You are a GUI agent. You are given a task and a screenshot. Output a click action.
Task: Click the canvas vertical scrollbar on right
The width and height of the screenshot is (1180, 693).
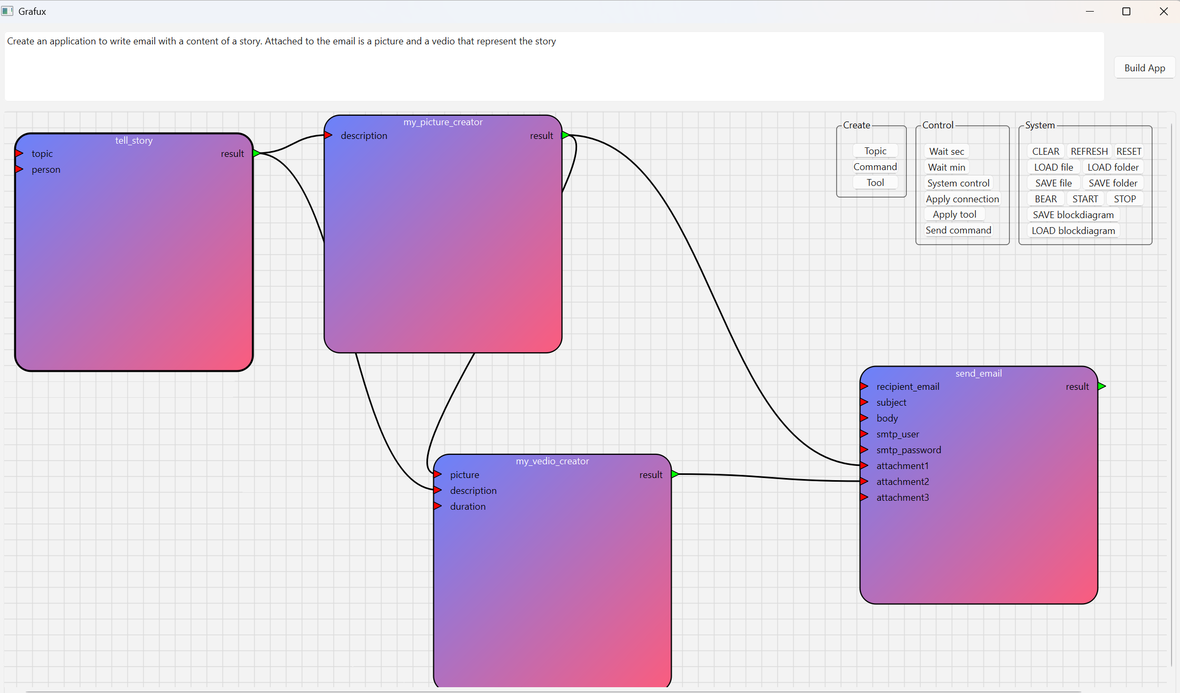point(1172,396)
